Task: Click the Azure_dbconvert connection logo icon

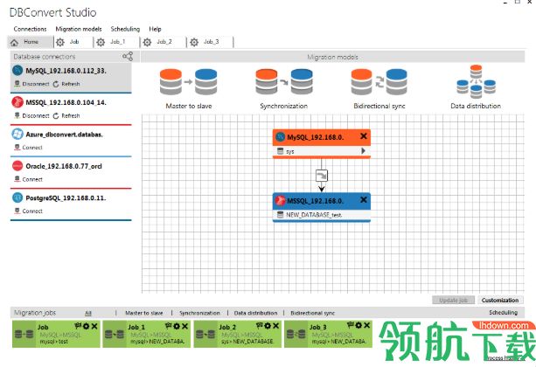Action: tap(17, 134)
